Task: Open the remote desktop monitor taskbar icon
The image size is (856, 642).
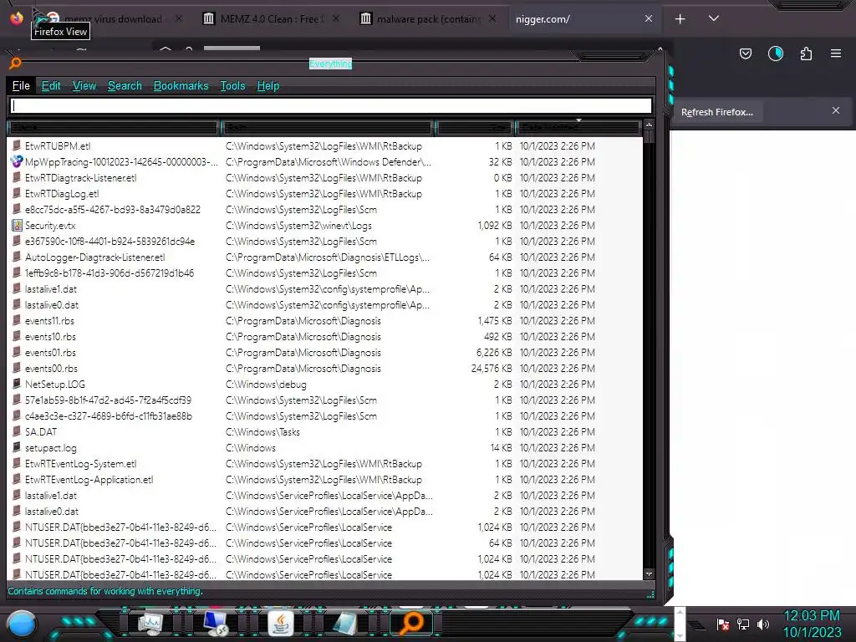Action: 215,623
